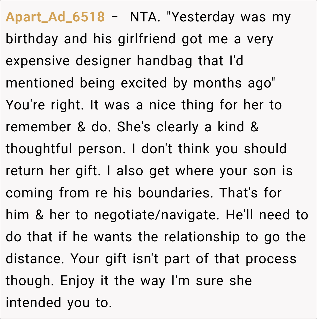Click the word "process" in the comment

(x=271, y=258)
